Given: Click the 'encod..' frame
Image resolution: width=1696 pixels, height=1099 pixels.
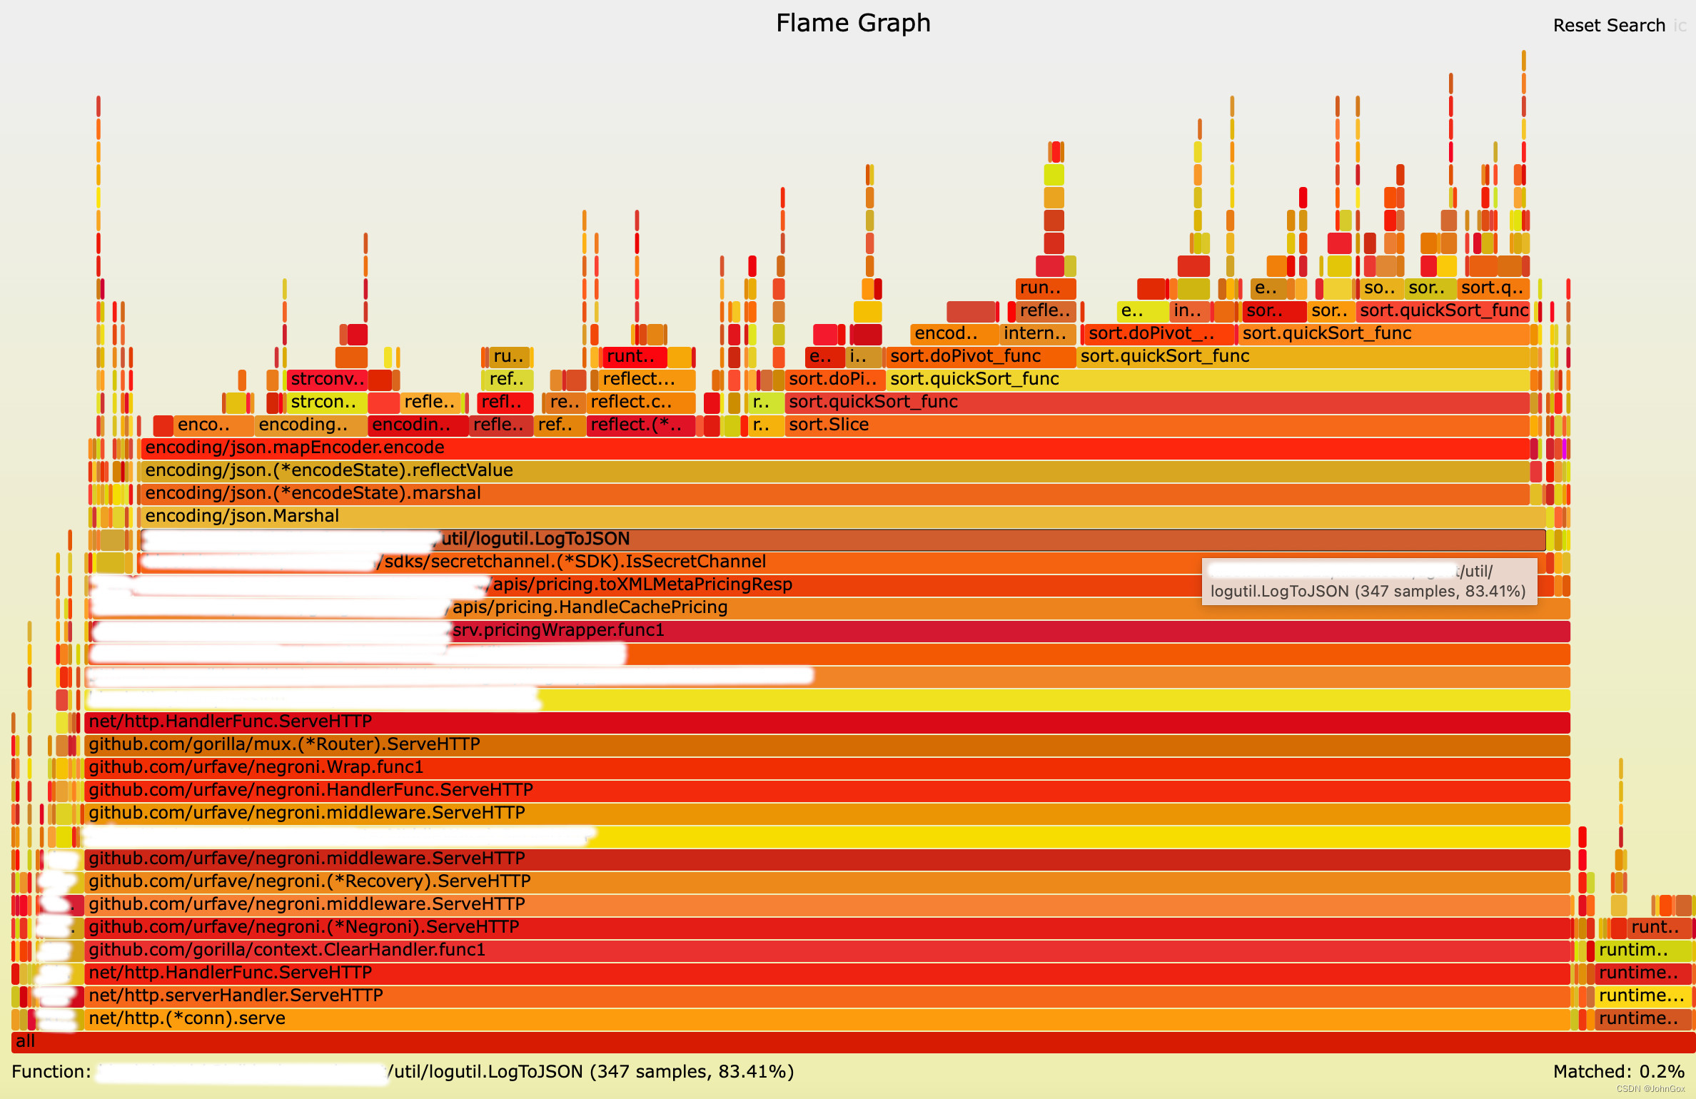Looking at the screenshot, I should coord(954,333).
